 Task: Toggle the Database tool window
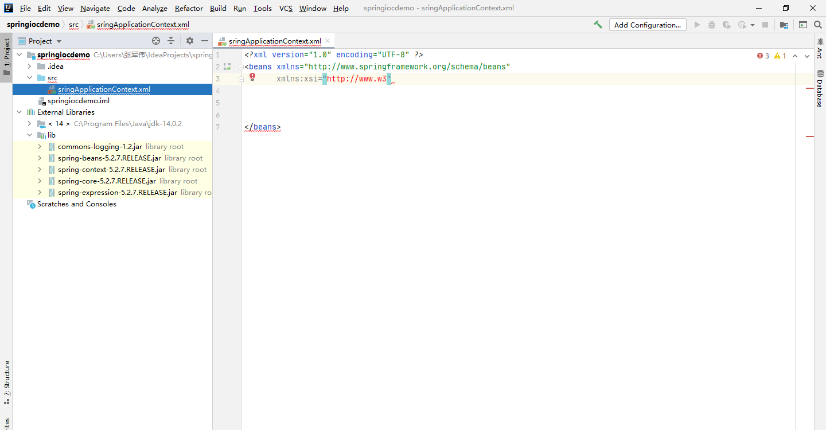coord(819,89)
